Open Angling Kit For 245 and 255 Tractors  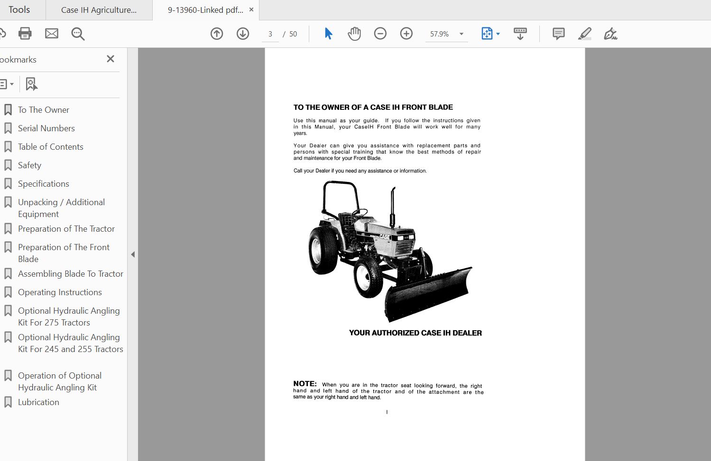[71, 343]
